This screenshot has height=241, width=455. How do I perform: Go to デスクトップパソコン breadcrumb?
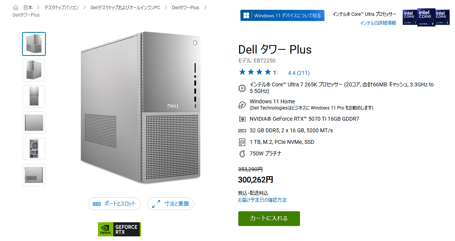pos(61,8)
